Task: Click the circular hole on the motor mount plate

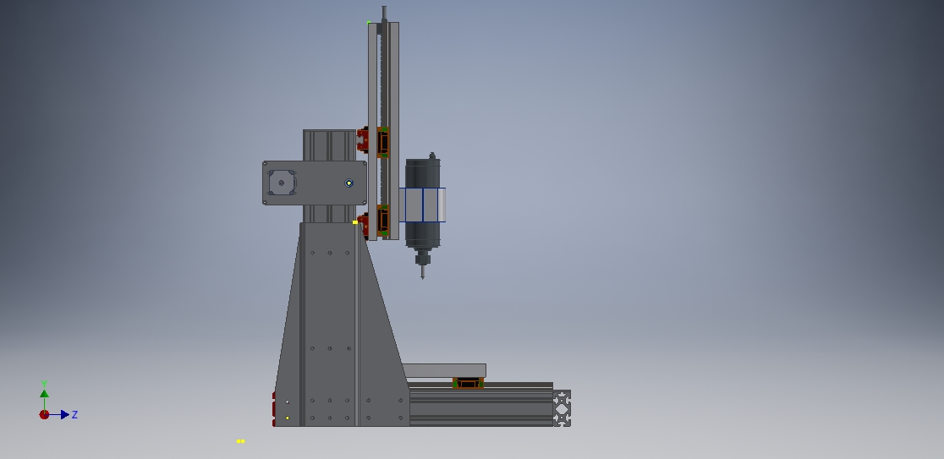Action: (x=349, y=183)
